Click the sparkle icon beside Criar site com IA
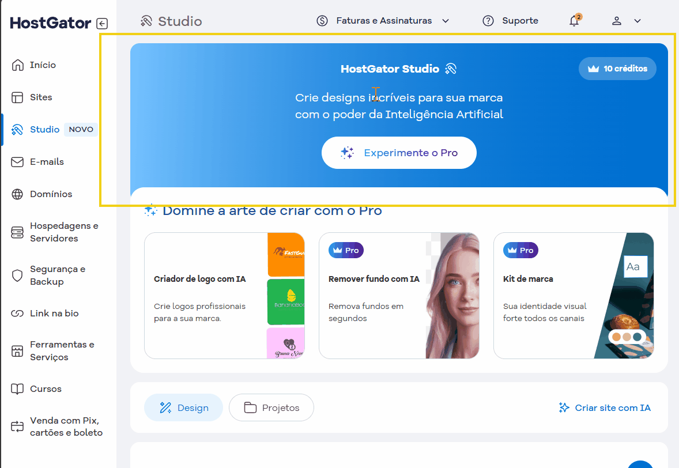The height and width of the screenshot is (468, 679). click(564, 407)
